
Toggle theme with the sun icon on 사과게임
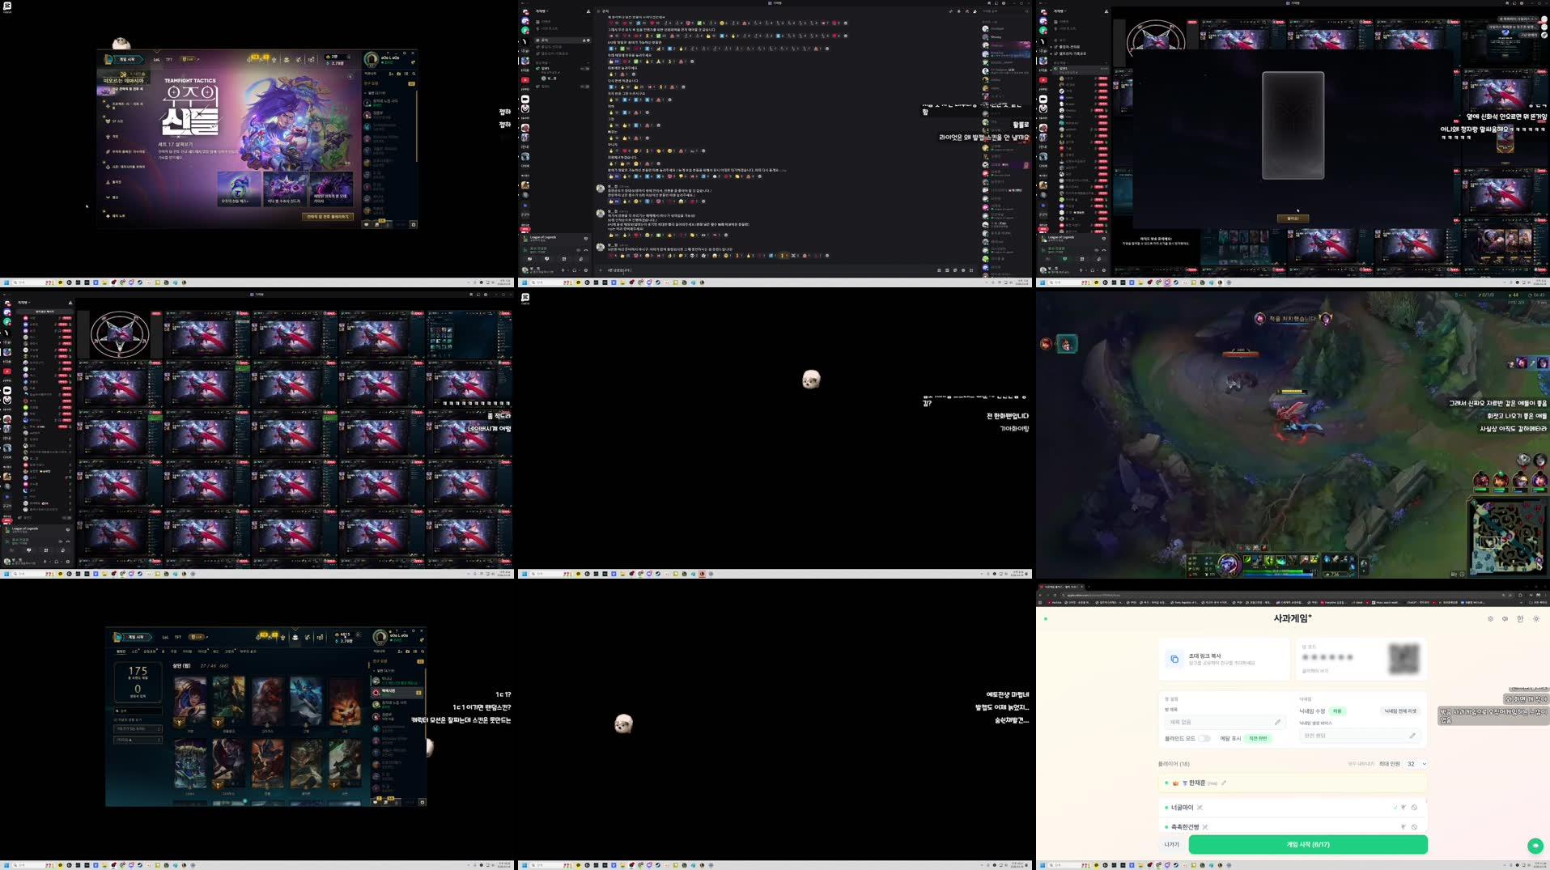click(x=1536, y=619)
